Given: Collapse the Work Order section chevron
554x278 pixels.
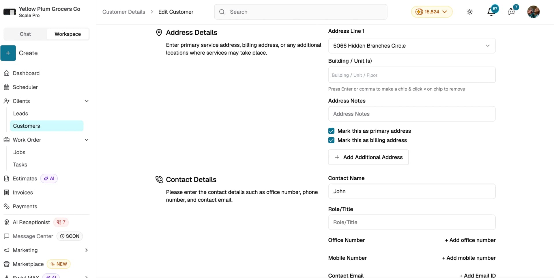Looking at the screenshot, I should [87, 140].
